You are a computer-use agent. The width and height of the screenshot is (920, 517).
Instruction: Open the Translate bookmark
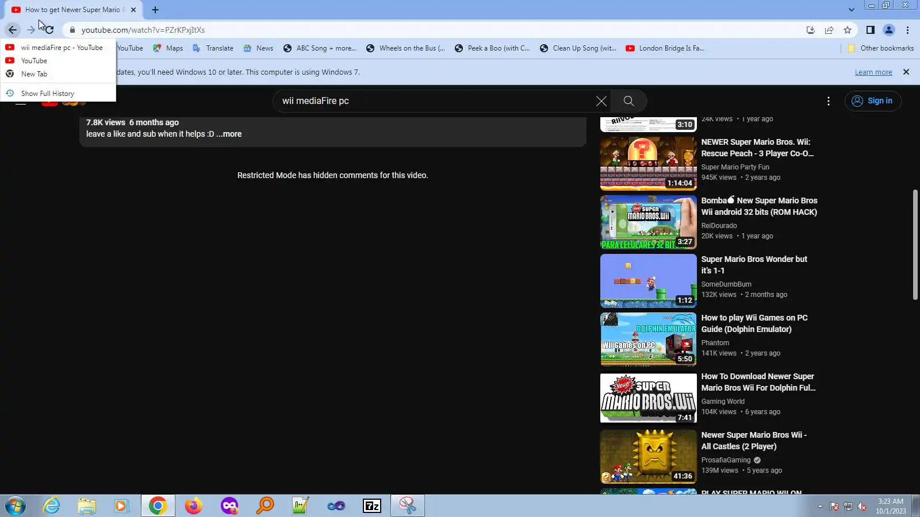pyautogui.click(x=213, y=48)
